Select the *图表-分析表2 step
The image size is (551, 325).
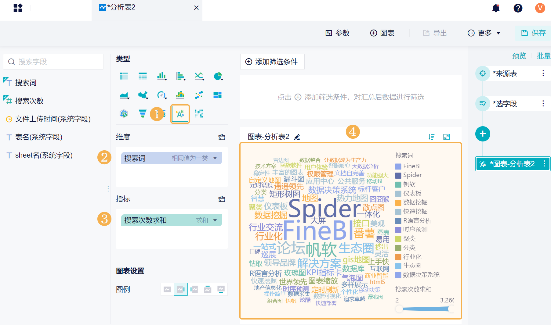click(513, 164)
